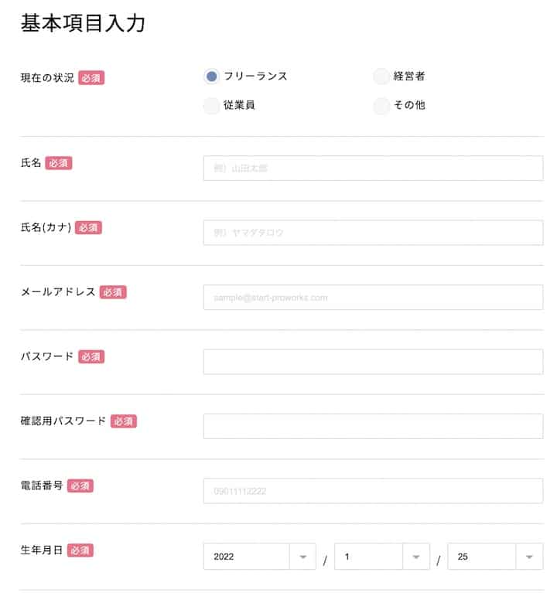
Task: Click the month dropdown arrow icon
Action: tap(416, 557)
